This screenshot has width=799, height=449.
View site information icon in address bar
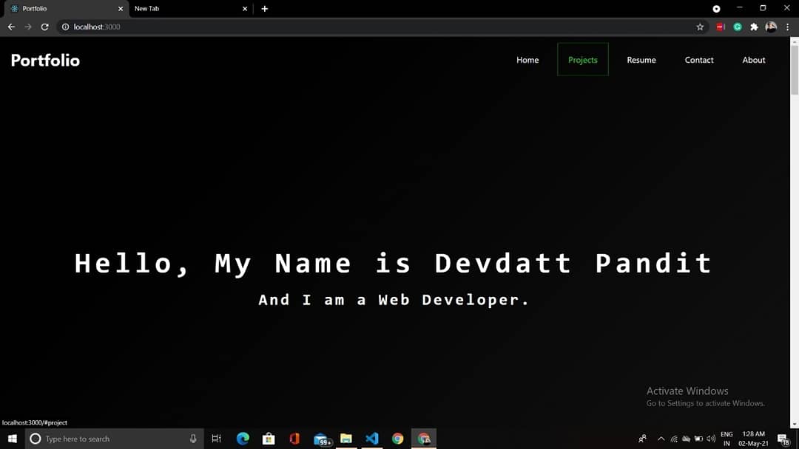point(65,27)
